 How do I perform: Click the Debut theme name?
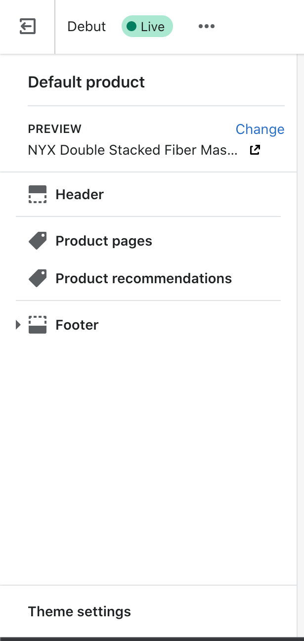[x=87, y=26]
